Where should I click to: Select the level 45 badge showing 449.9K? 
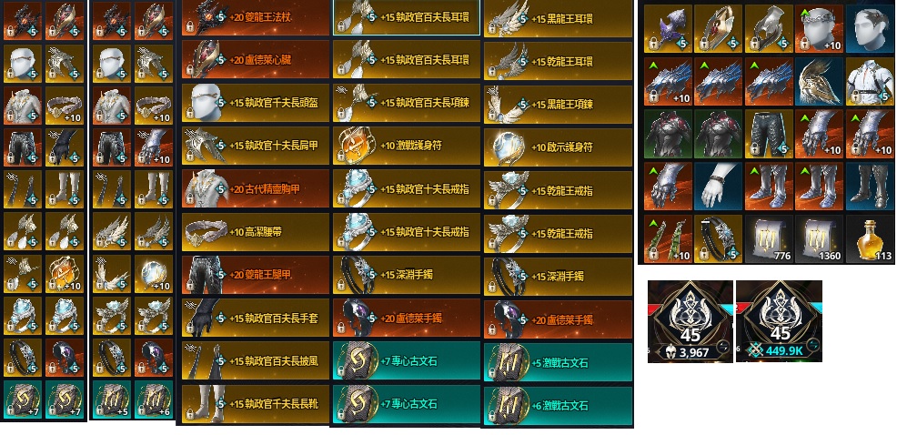click(779, 321)
